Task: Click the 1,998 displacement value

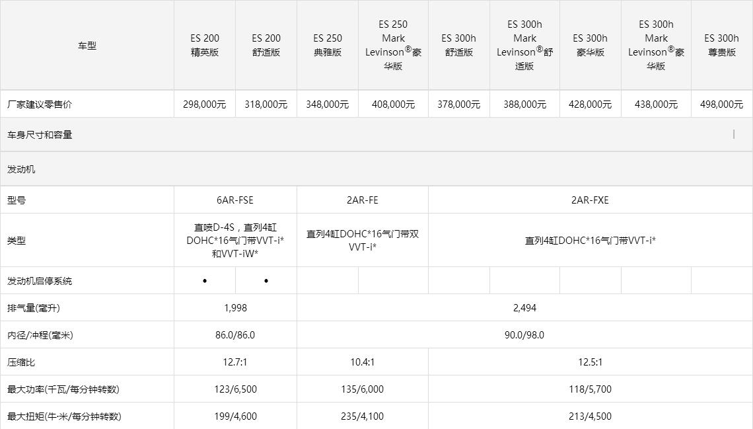Action: 235,308
